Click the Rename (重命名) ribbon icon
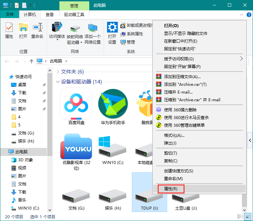Viewport: 253px width, 221px height. tap(37, 31)
